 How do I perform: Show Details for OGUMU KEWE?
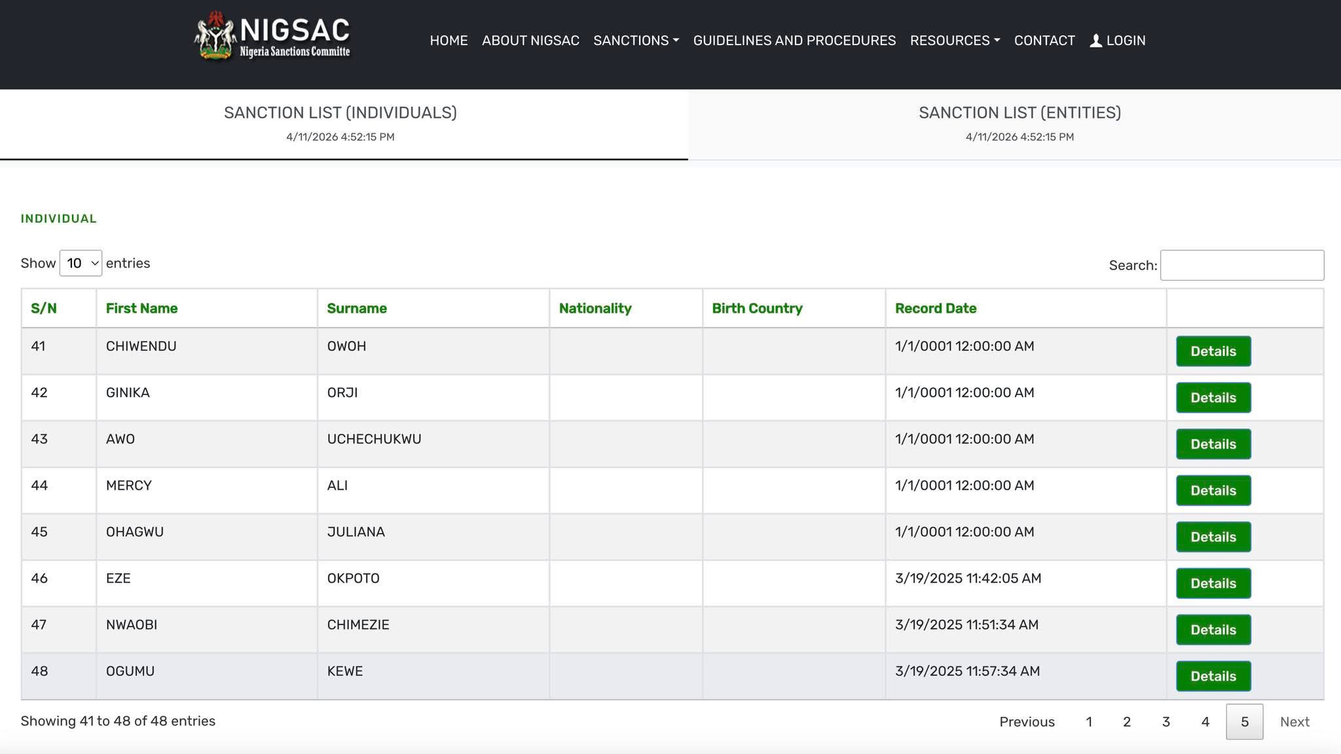(1213, 676)
